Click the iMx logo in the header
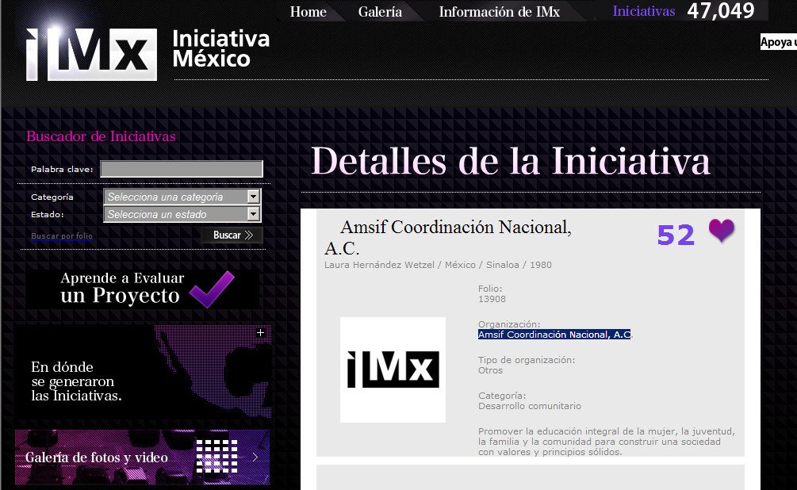 (x=90, y=54)
